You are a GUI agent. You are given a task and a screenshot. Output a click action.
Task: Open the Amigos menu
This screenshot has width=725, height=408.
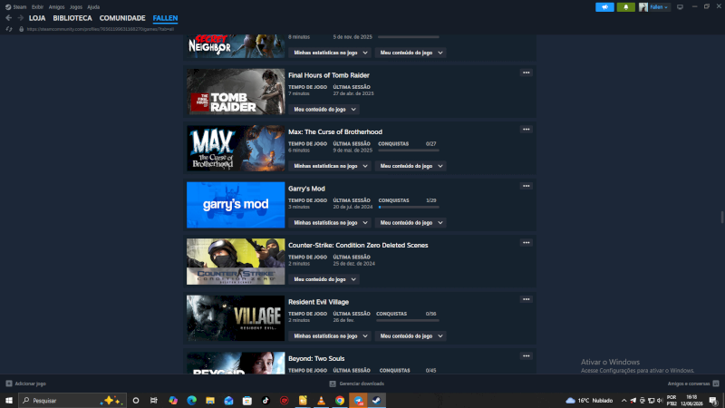click(x=56, y=7)
